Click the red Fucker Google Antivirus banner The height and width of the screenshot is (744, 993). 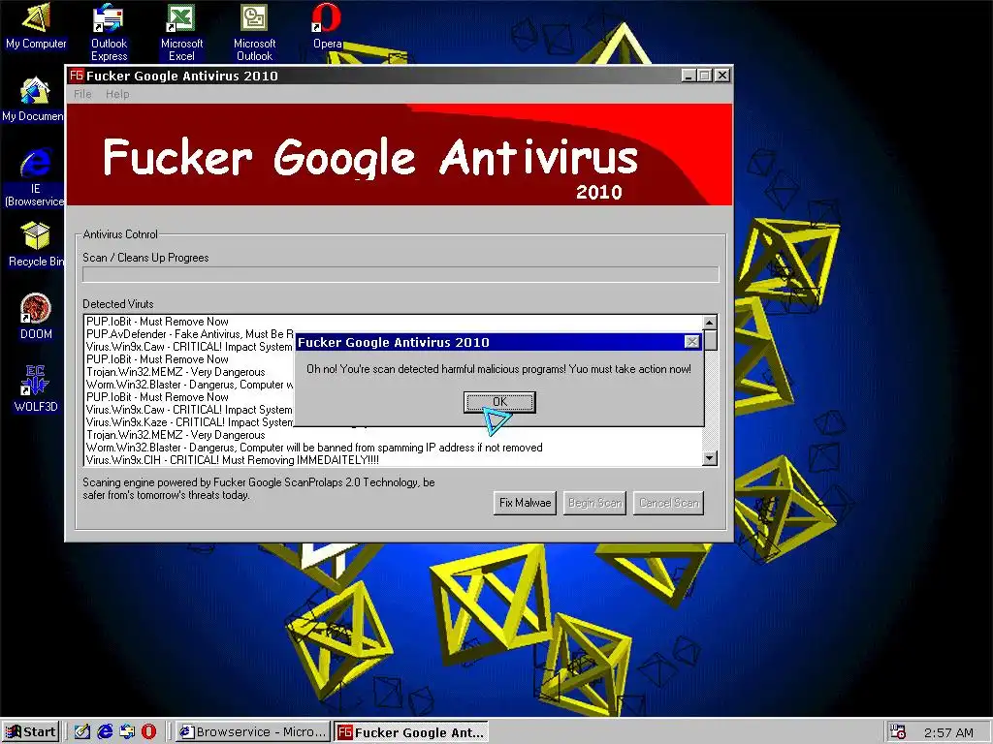[x=400, y=154]
